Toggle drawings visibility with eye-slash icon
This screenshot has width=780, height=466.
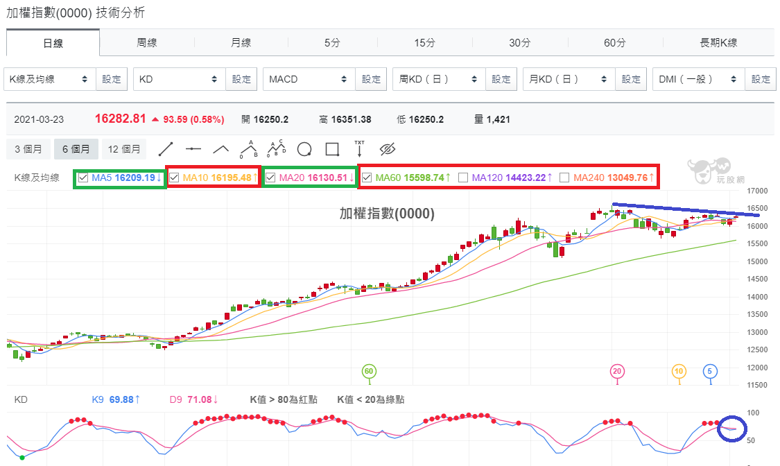(387, 148)
